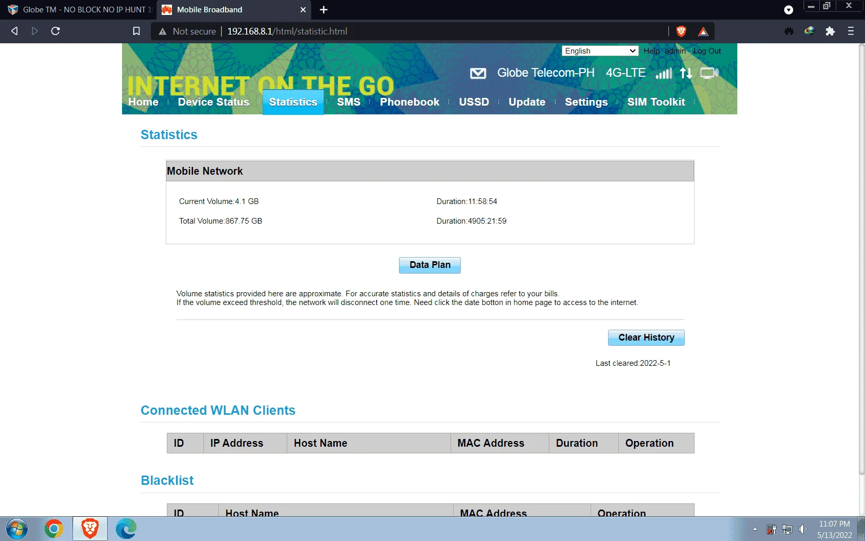Click the page vertical scrollbar
Image resolution: width=865 pixels, height=541 pixels.
[861, 260]
